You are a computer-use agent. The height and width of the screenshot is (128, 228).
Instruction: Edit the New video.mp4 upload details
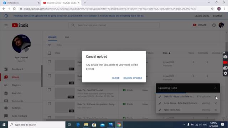[160, 110]
